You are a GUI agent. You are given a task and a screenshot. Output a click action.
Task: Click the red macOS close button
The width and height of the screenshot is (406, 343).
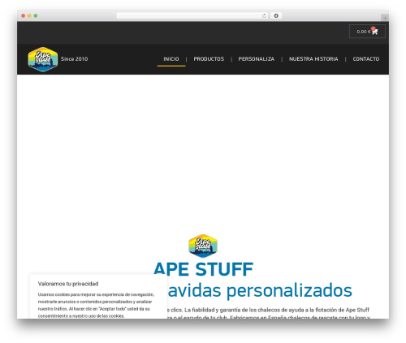[x=24, y=15]
